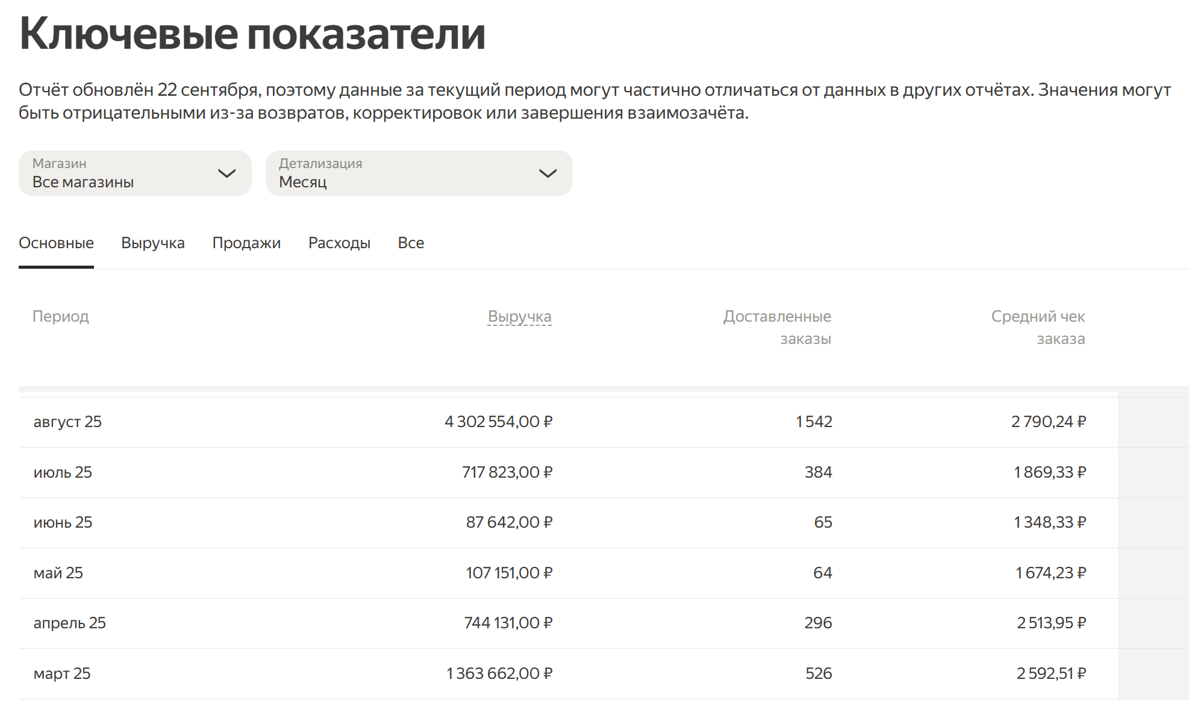Select the Расходы tab

pos(339,243)
